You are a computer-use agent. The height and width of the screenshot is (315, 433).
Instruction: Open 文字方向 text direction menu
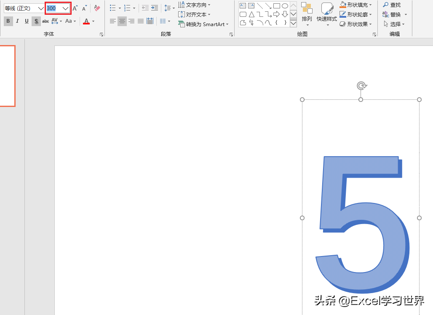194,5
